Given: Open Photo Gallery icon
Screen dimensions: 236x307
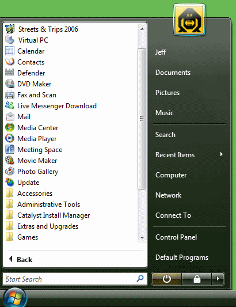Looking at the screenshot, I should (x=10, y=171).
